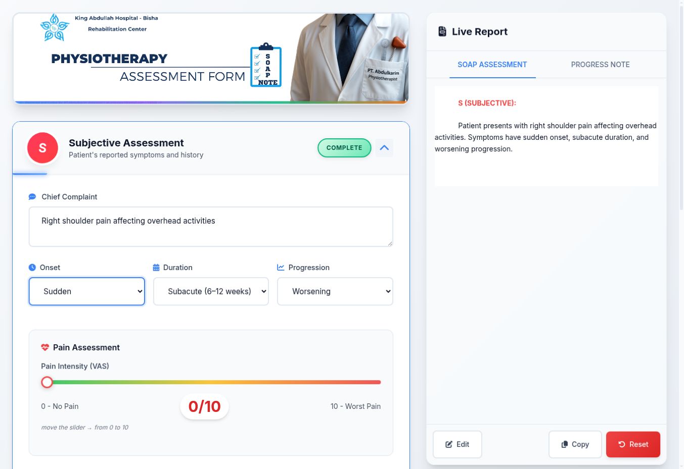Open the Progression dropdown showing Worsening
684x469 pixels.
click(335, 291)
